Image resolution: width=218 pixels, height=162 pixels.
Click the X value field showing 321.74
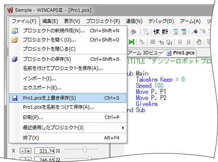44,151
